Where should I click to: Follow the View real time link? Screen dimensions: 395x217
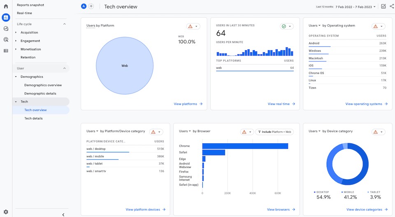(x=281, y=104)
